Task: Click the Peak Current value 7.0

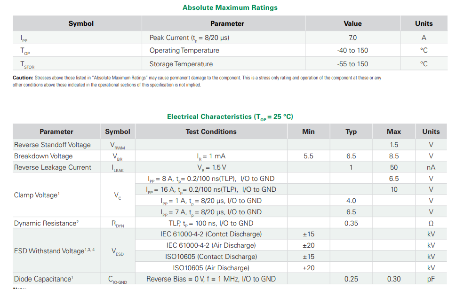Action: (352, 38)
